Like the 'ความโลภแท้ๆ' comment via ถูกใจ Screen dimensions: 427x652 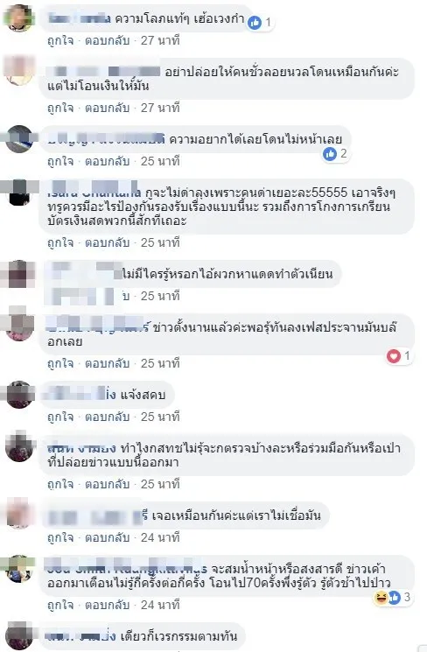click(x=60, y=41)
